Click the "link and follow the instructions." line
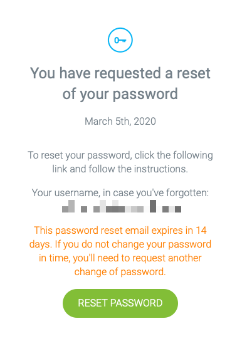The height and width of the screenshot is (346, 242). click(120, 169)
